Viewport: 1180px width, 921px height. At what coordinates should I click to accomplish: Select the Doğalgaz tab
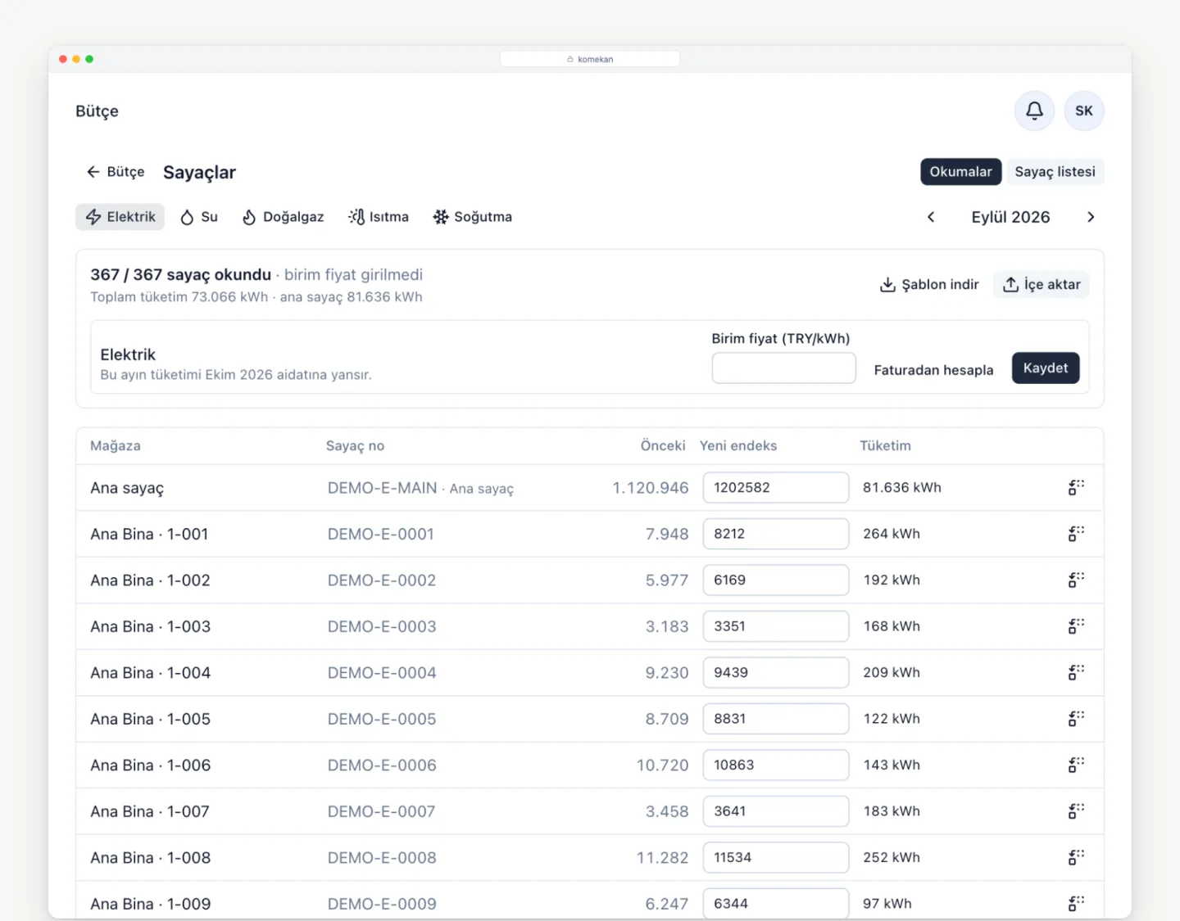(284, 217)
